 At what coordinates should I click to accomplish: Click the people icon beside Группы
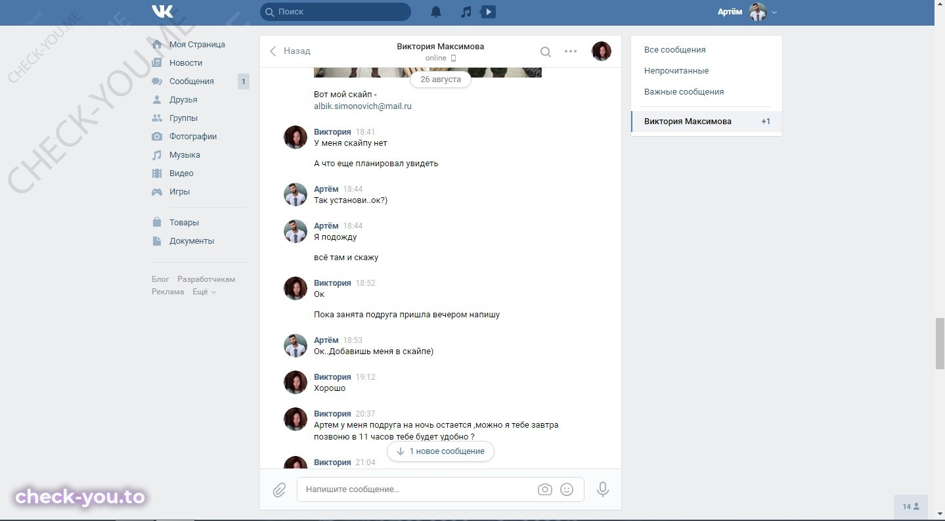157,118
